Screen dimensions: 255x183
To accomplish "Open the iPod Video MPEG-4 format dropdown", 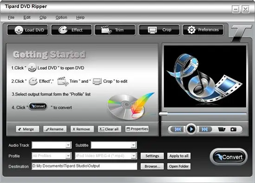I will [106, 156].
